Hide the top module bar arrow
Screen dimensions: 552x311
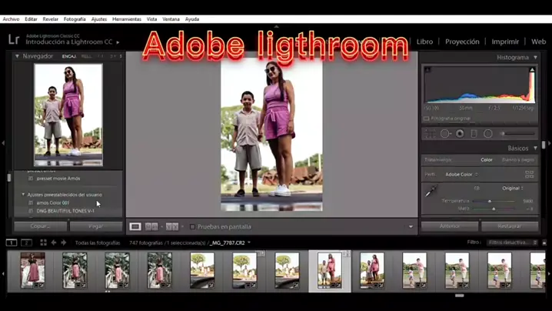point(276,26)
